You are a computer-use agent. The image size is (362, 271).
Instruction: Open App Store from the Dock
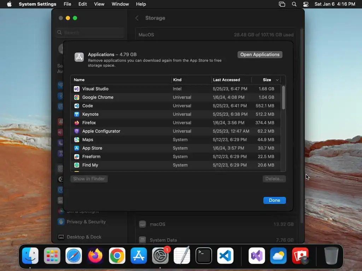pos(139,255)
